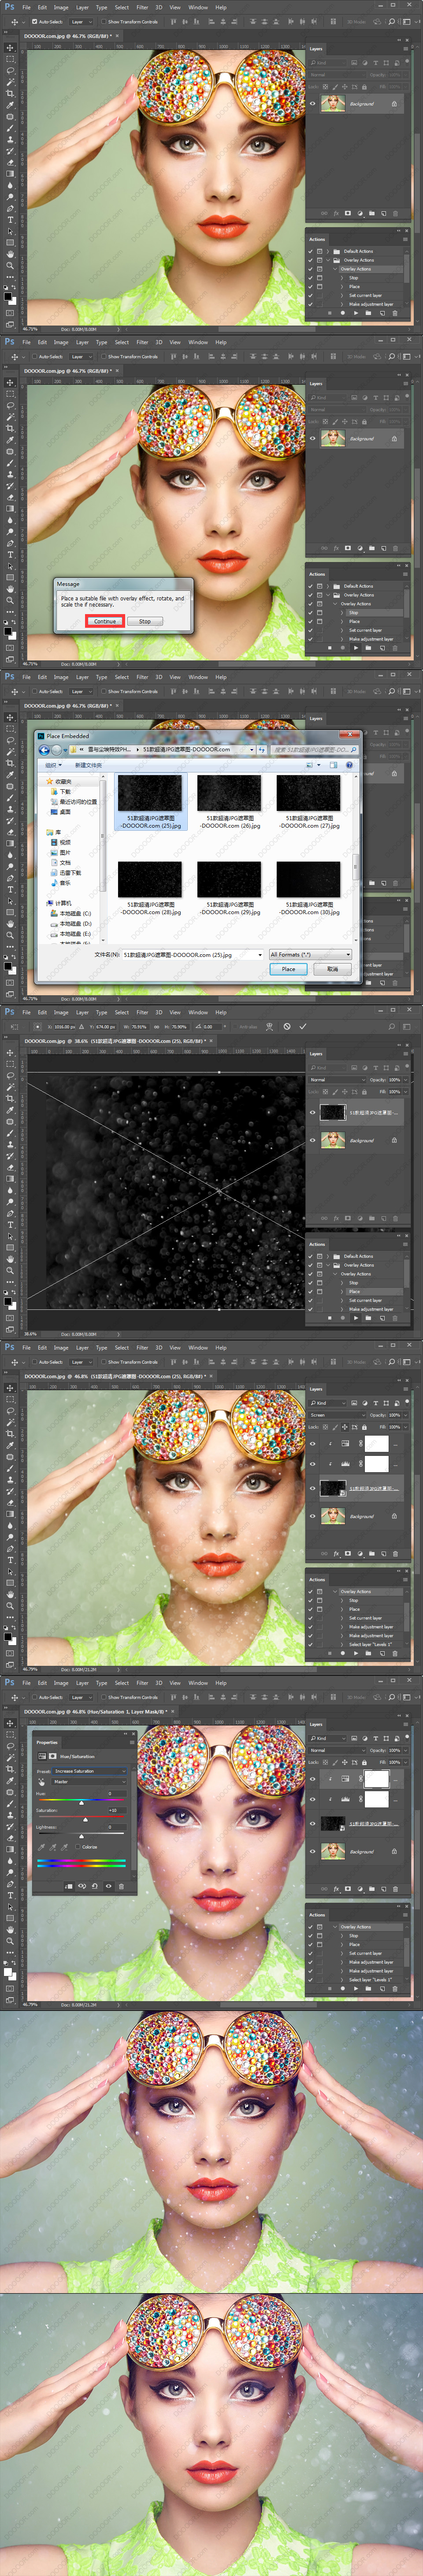
Task: Open help in the Place Embedded dialog
Action: 349,765
